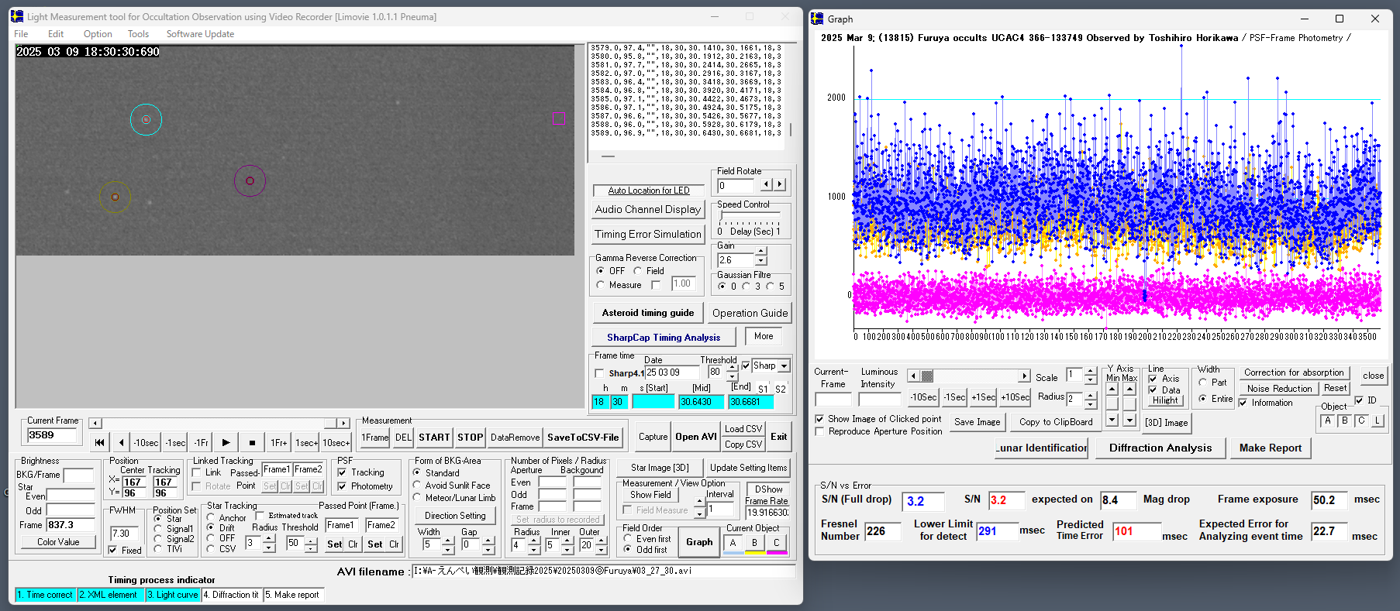This screenshot has width=1400, height=611.
Task: Select object A in Current Object
Action: coord(733,543)
